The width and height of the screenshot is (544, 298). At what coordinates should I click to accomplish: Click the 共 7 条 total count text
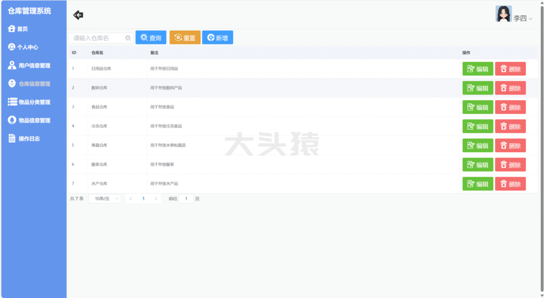[x=76, y=199]
